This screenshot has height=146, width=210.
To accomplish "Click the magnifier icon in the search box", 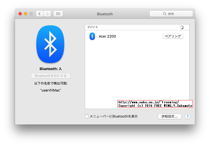I will click(x=165, y=14).
